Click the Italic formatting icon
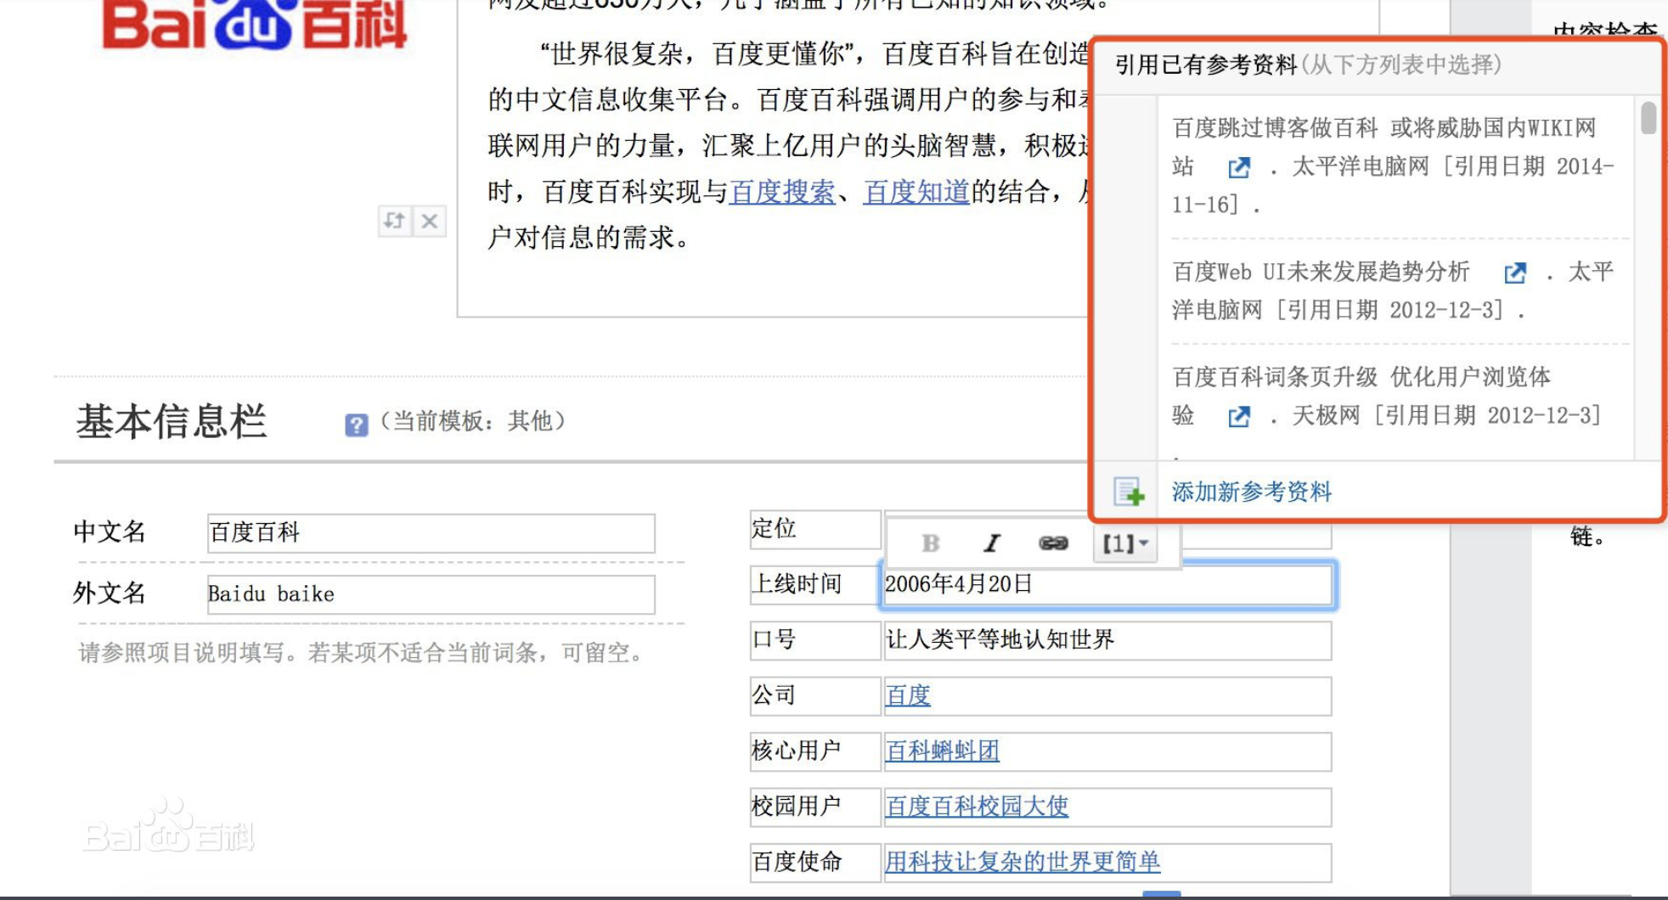This screenshot has height=900, width=1668. [992, 543]
